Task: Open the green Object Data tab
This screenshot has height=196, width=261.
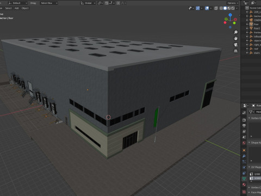Action: (244, 179)
